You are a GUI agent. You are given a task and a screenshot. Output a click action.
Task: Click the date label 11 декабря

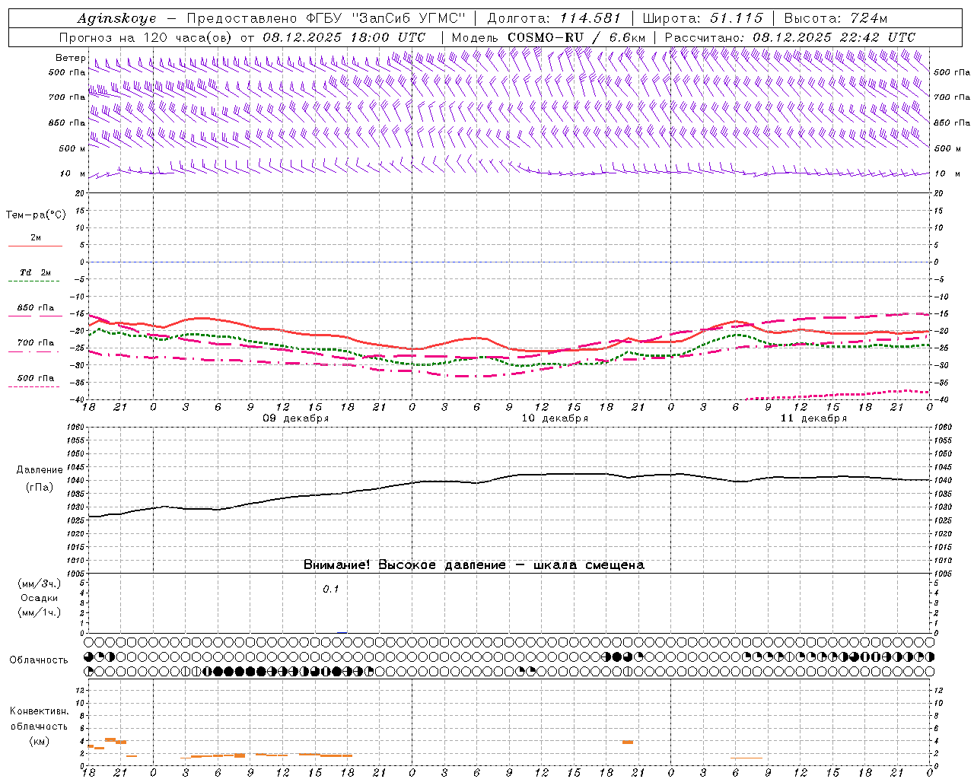tap(813, 418)
